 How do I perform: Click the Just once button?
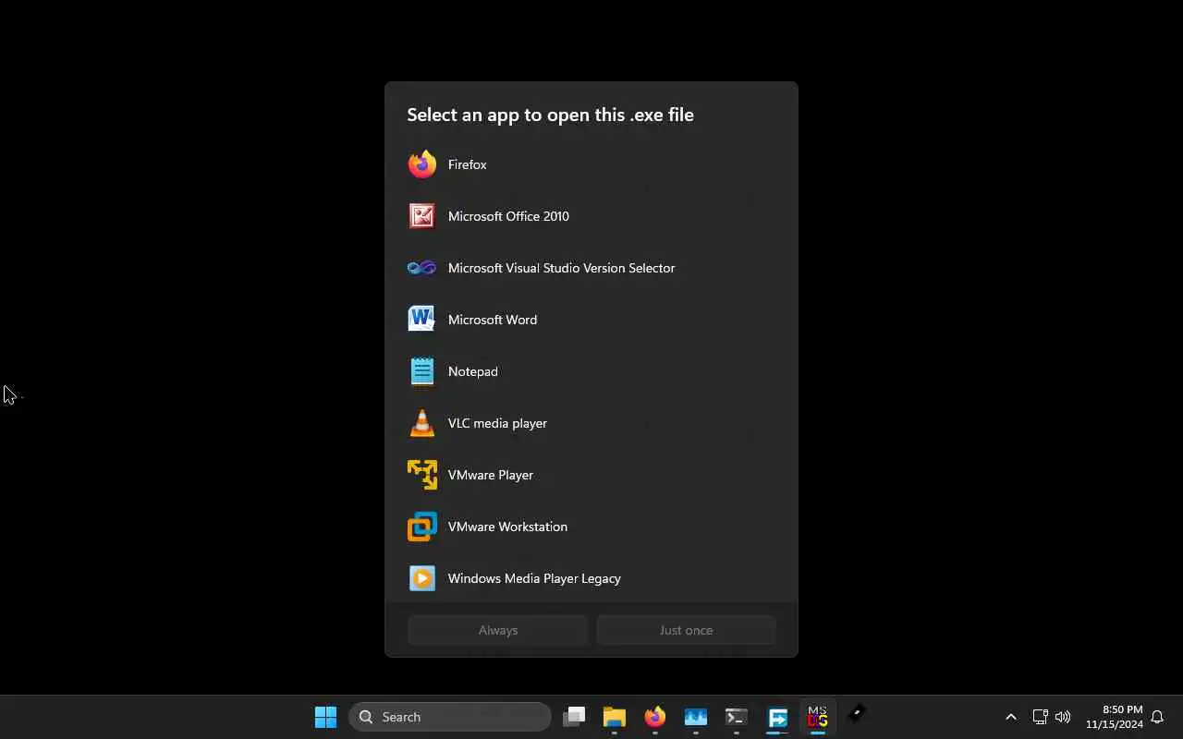(x=686, y=630)
